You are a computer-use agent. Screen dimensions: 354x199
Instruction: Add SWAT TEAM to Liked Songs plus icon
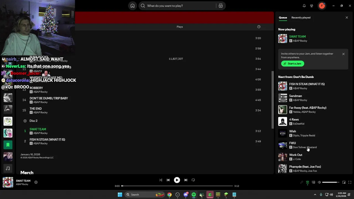(36, 182)
